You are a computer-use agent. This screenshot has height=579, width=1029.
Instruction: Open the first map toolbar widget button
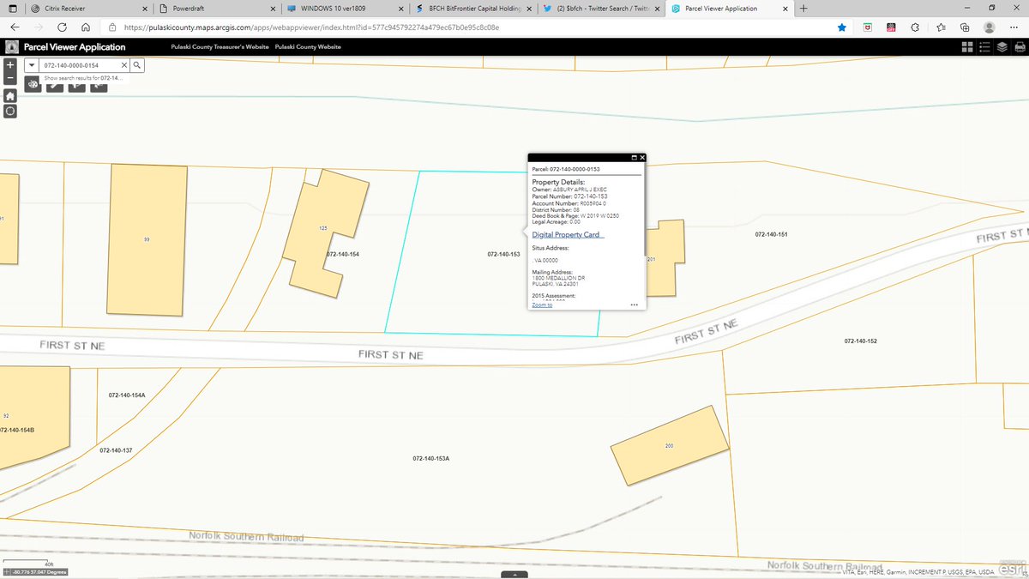33,85
